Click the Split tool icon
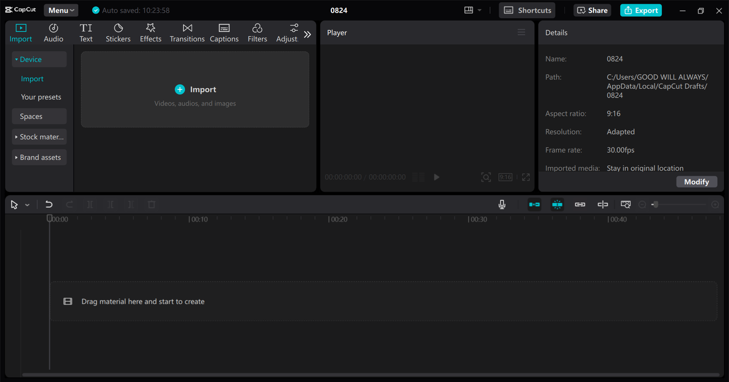The width and height of the screenshot is (729, 382). point(90,204)
